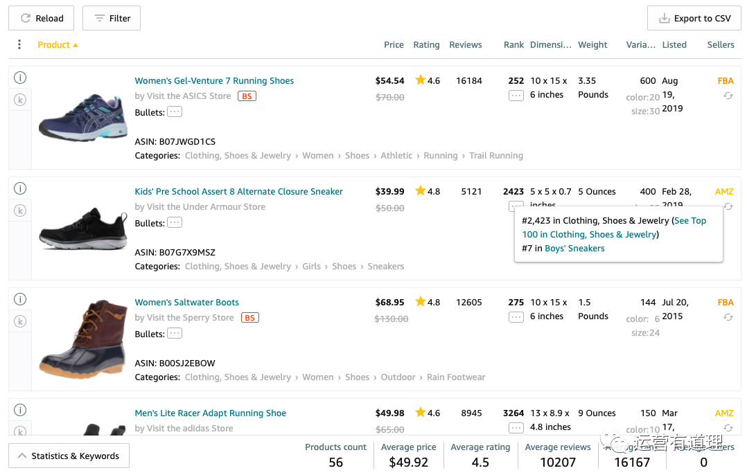Click the K keyword icon for Under Armour row
The image size is (747, 475).
pyautogui.click(x=20, y=210)
